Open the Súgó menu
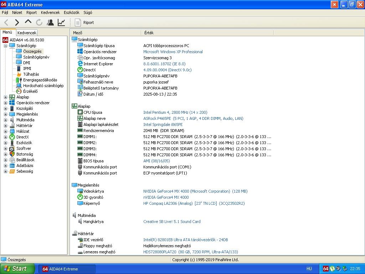This screenshot has width=365, height=274. point(88,12)
